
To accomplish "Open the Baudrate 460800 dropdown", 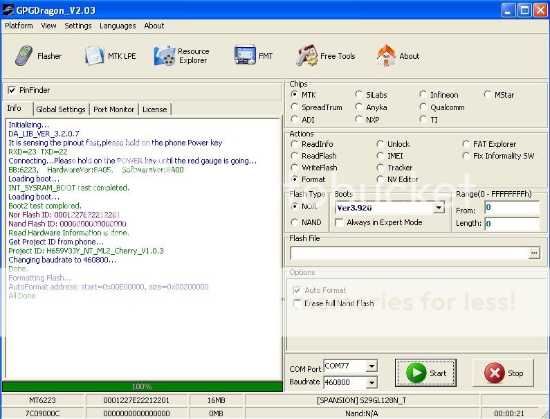I will pyautogui.click(x=372, y=382).
